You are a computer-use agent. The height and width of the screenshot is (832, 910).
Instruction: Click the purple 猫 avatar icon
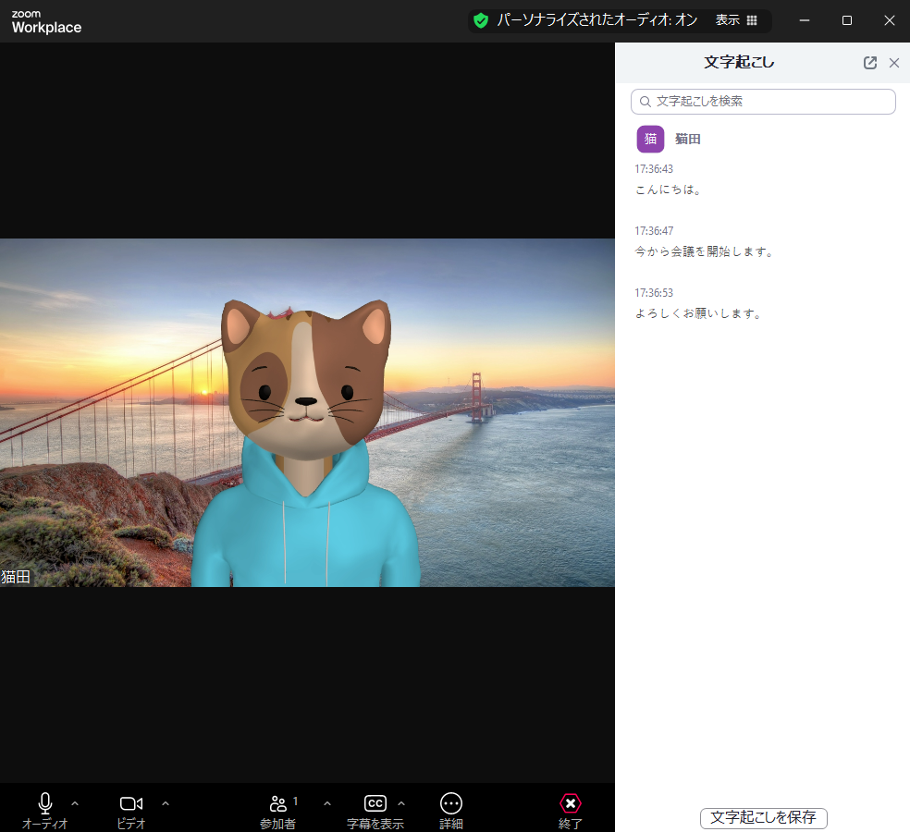[x=650, y=140]
